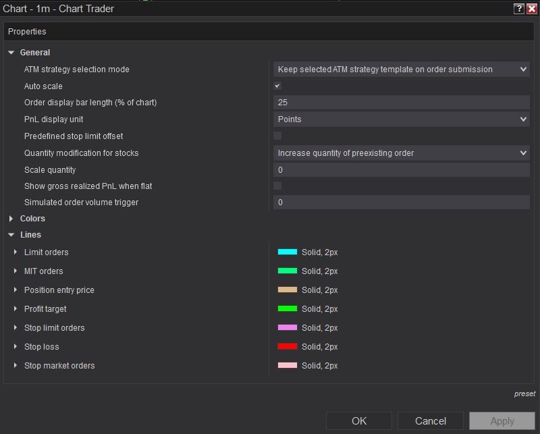Click the OK button

pos(359,421)
